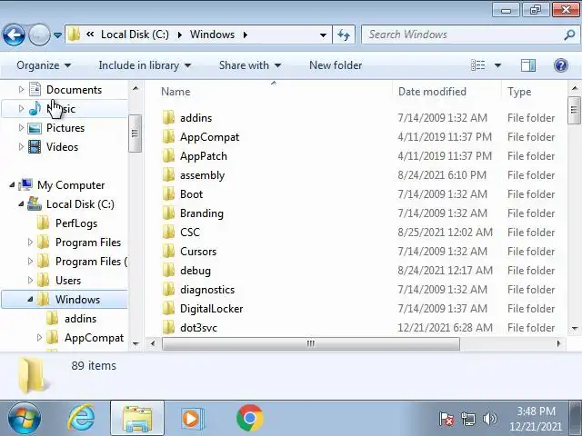Go back with the blue Back arrow
582x436 pixels.
(14, 35)
